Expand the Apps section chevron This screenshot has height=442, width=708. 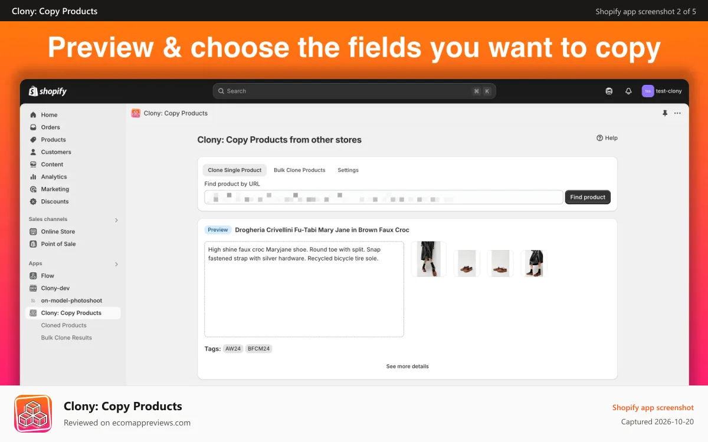pos(116,264)
